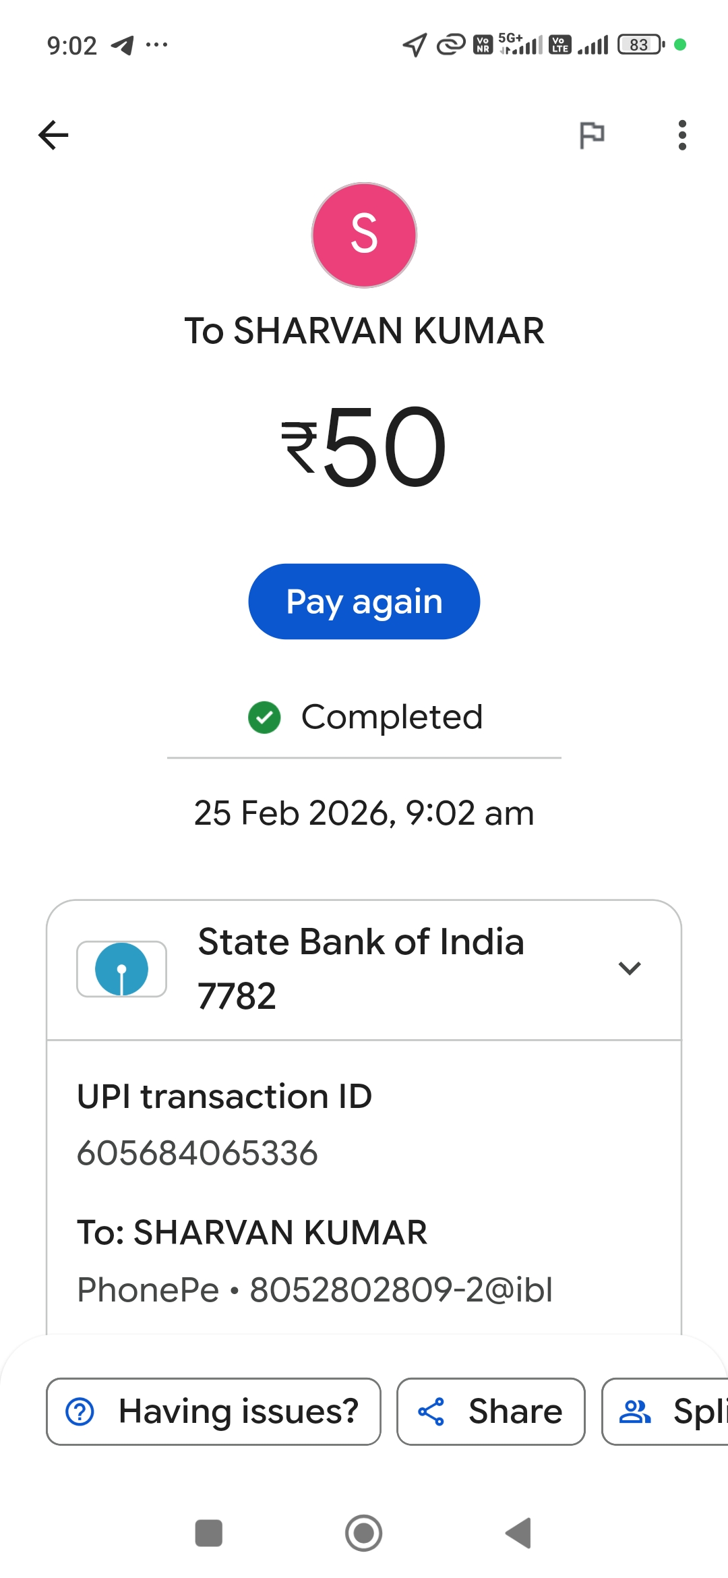This screenshot has height=1578, width=728.
Task: Tap the State Bank of India logo
Action: 122,969
